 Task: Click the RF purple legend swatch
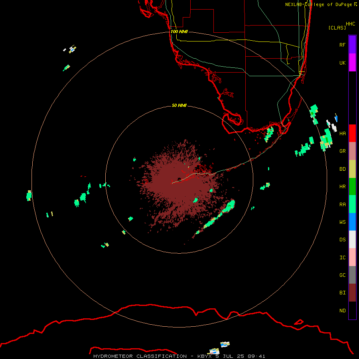coord(352,45)
